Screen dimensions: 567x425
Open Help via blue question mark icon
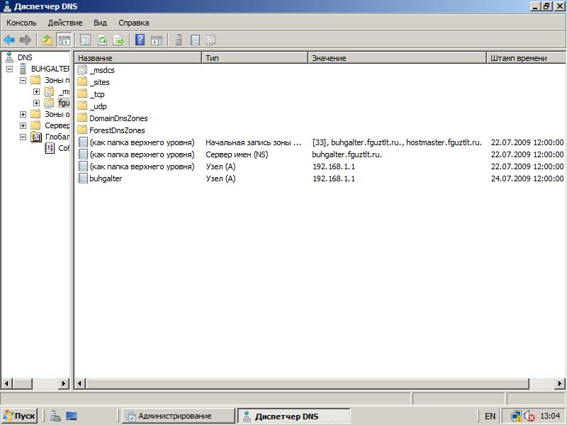140,40
